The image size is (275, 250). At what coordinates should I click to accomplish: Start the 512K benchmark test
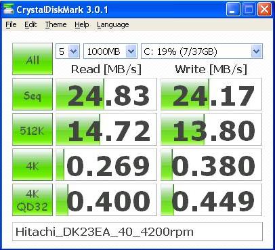(x=33, y=129)
